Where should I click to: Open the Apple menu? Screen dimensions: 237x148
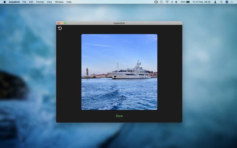[x=4, y=2]
